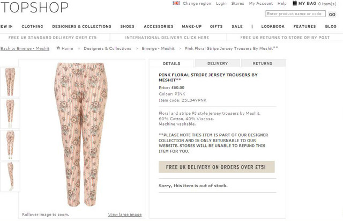Switch to the Returns tab
Viewport: 343px width, 221px height.
click(x=263, y=63)
